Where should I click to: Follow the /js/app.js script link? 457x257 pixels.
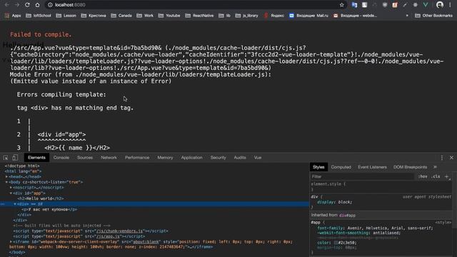click(108, 236)
